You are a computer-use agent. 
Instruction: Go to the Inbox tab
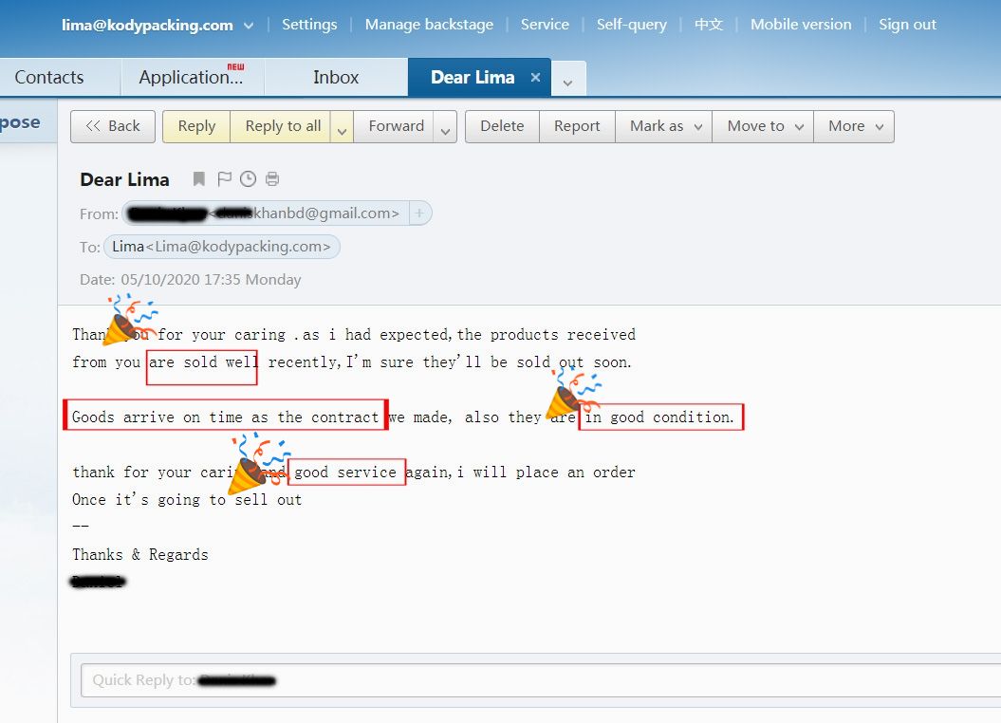(x=336, y=77)
